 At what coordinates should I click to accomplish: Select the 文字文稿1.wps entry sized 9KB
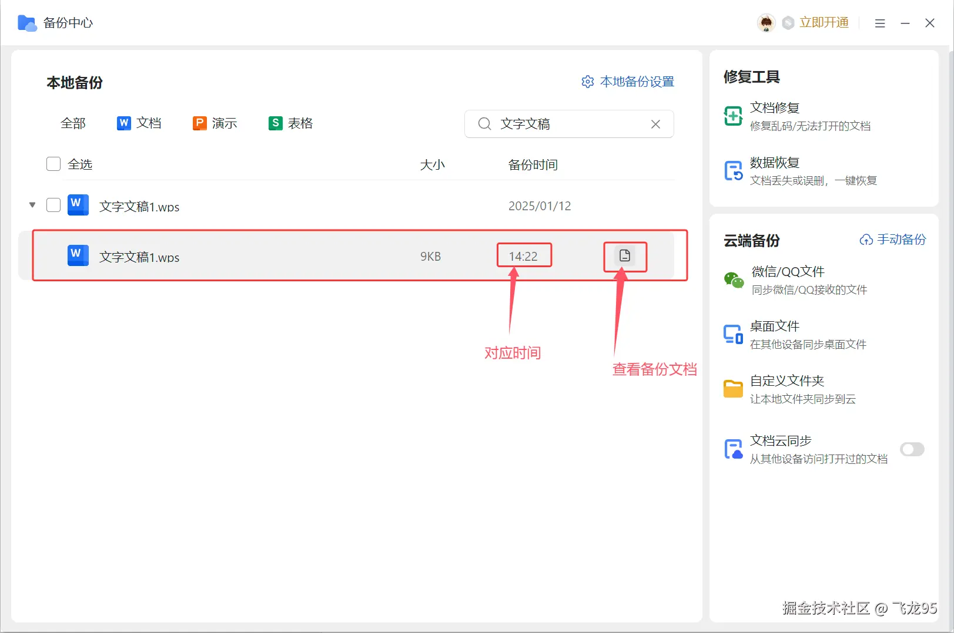(x=139, y=257)
